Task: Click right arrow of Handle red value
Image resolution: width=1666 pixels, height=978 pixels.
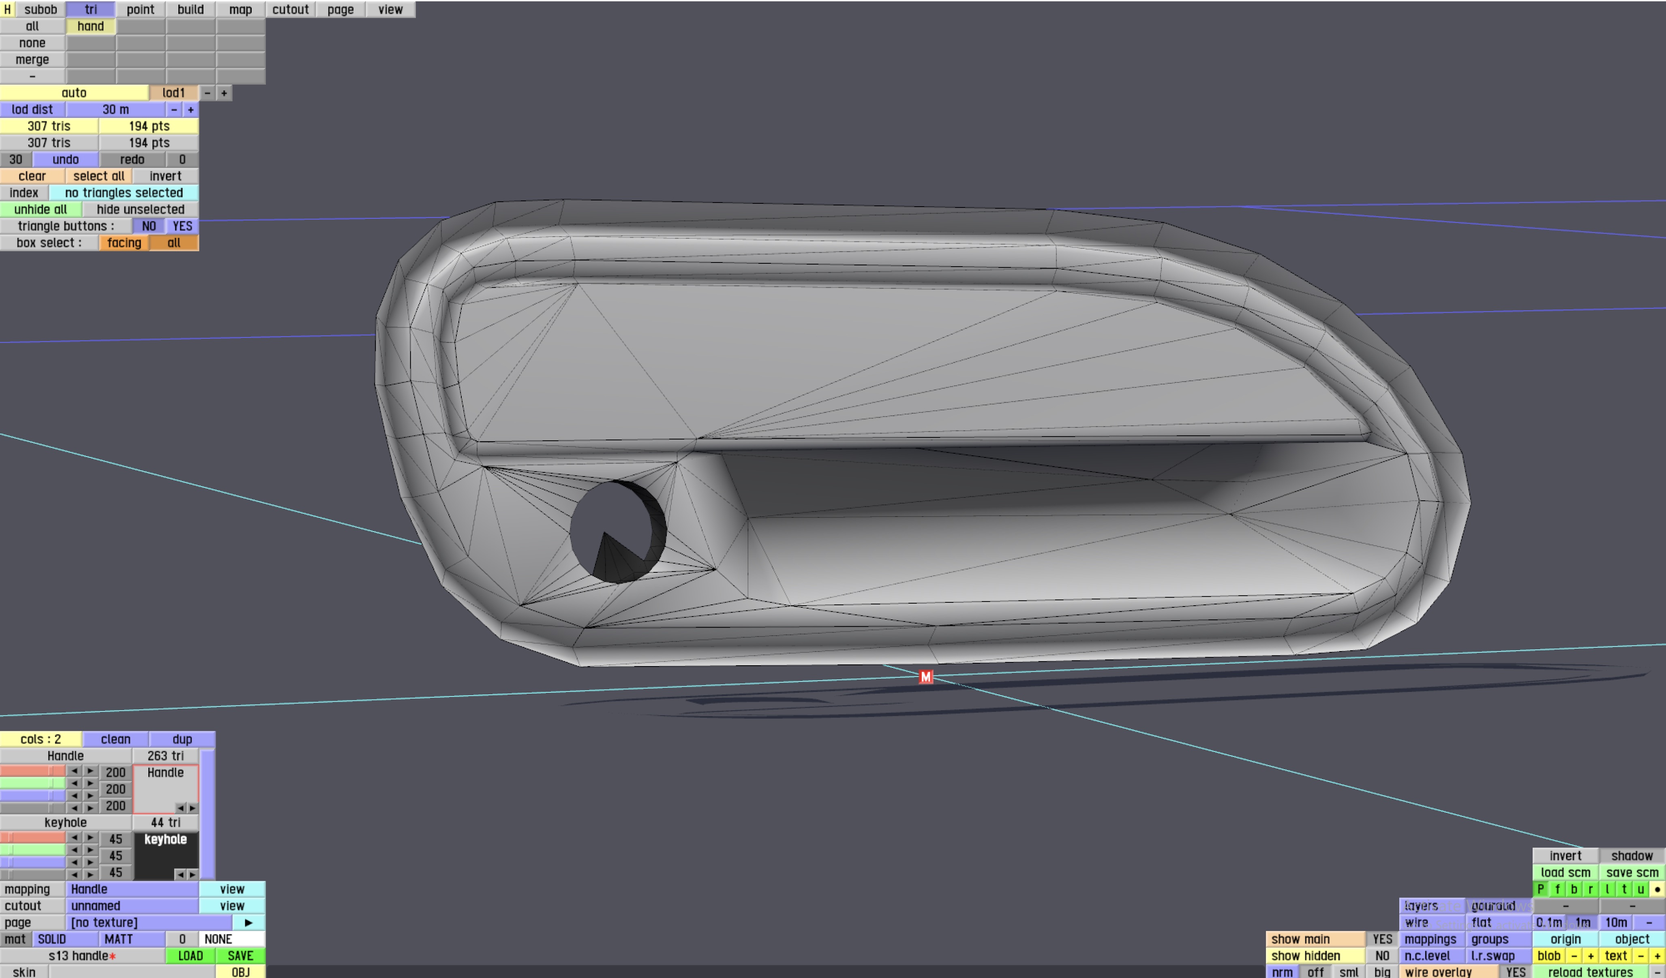Action: tap(90, 771)
